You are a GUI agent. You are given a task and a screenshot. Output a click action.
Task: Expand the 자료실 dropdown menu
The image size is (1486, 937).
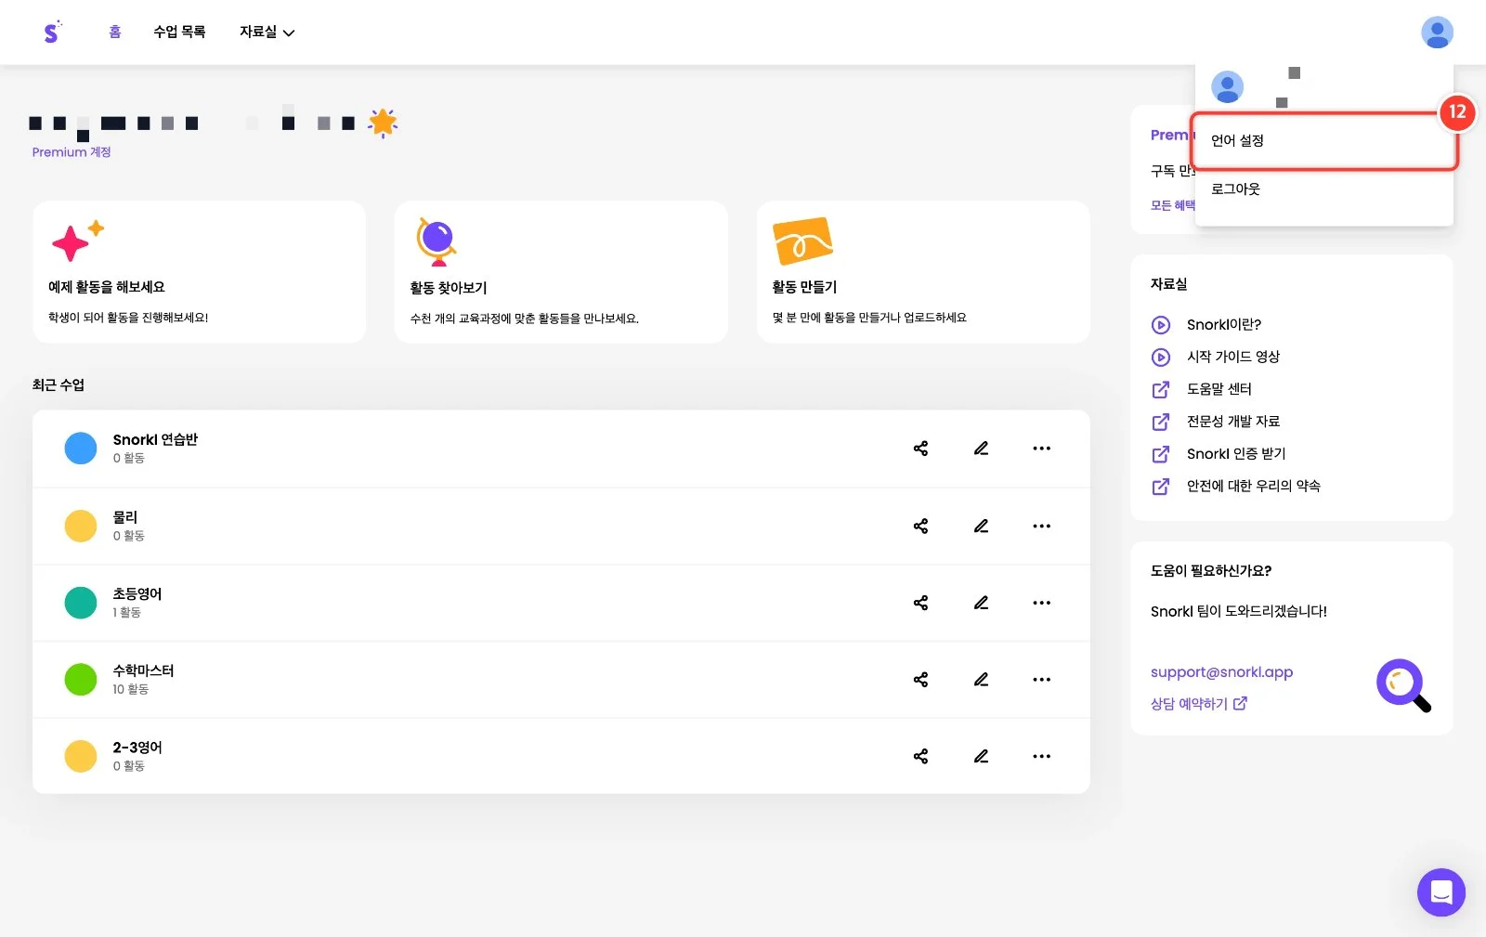(267, 32)
